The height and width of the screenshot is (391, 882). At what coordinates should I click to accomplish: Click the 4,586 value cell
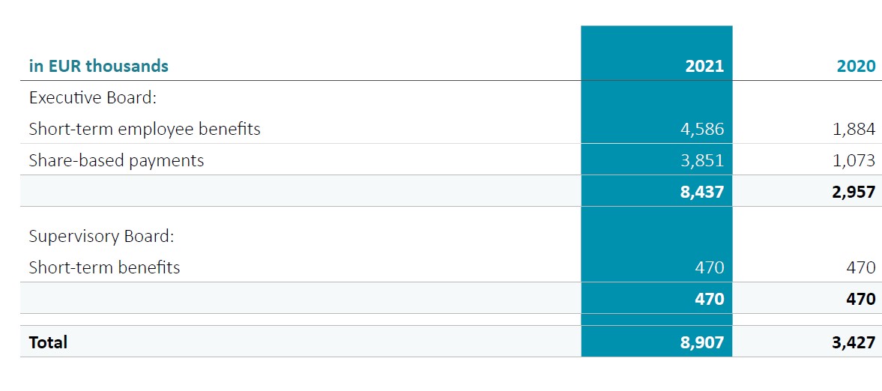point(704,129)
